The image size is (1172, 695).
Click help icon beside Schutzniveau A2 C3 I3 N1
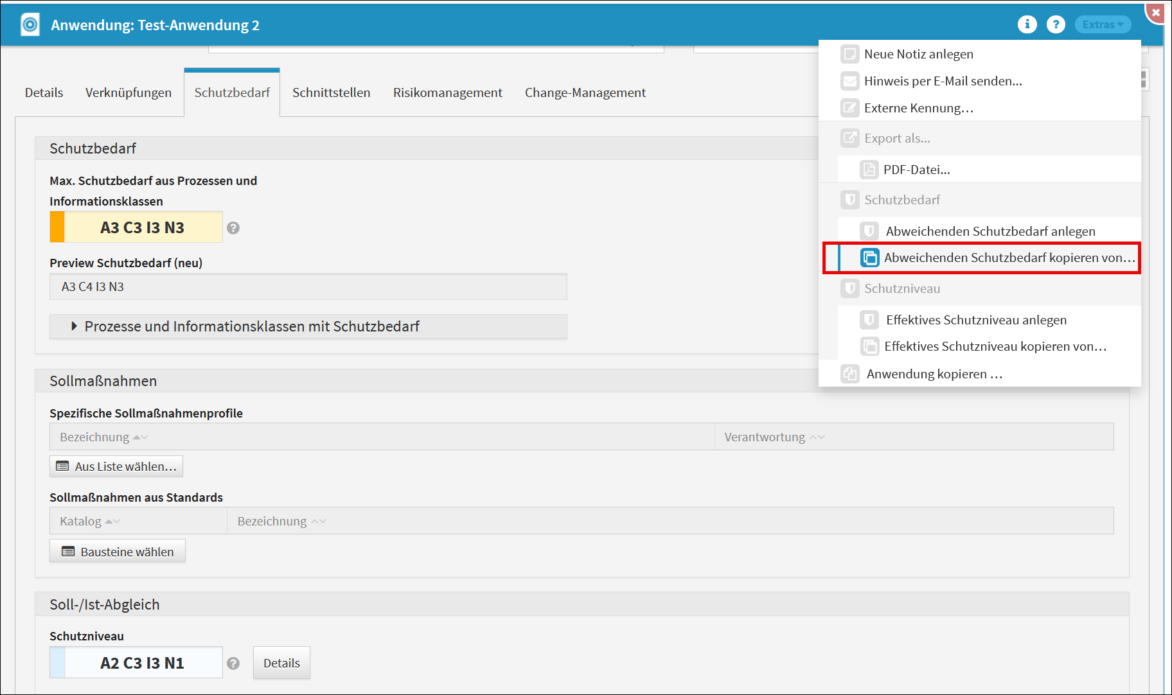tap(233, 664)
